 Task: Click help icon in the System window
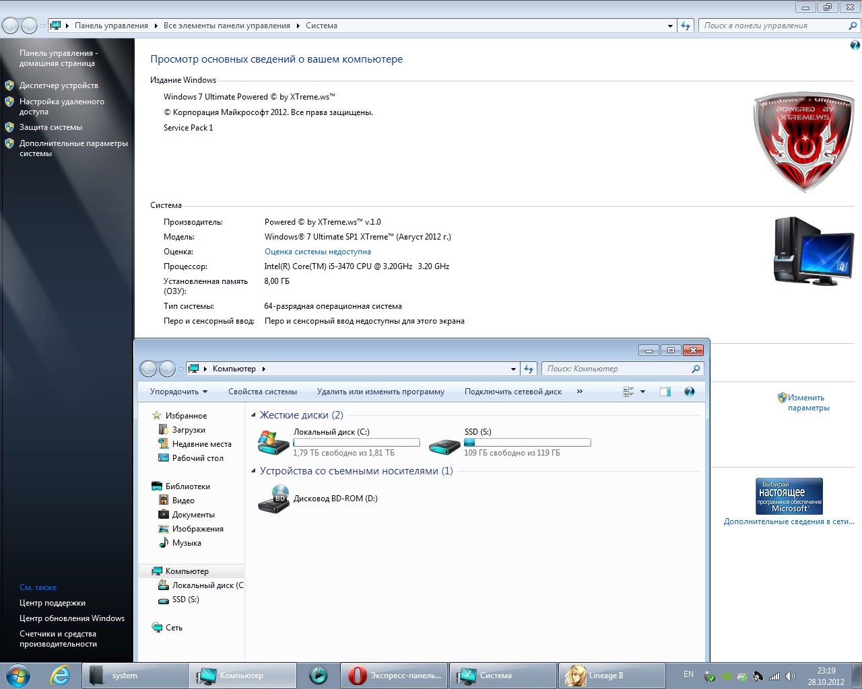pyautogui.click(x=855, y=45)
